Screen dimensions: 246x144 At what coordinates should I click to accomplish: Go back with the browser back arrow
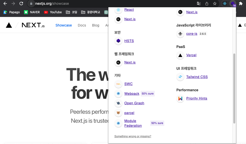pos(5,3)
